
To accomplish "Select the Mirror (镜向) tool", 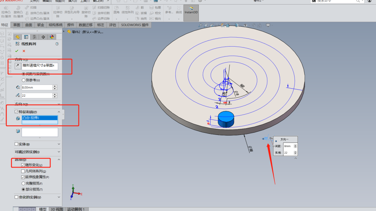I will 155,18.
